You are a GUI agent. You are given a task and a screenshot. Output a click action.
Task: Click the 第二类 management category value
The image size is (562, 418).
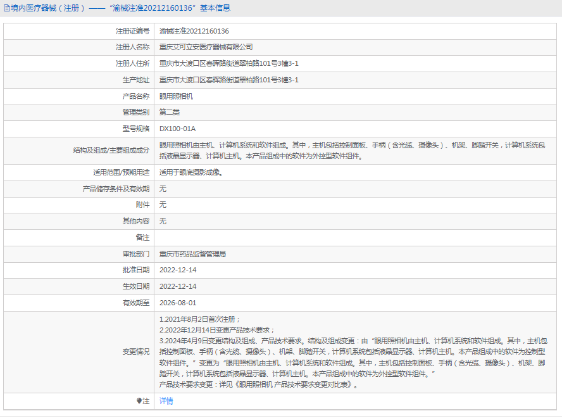click(170, 113)
